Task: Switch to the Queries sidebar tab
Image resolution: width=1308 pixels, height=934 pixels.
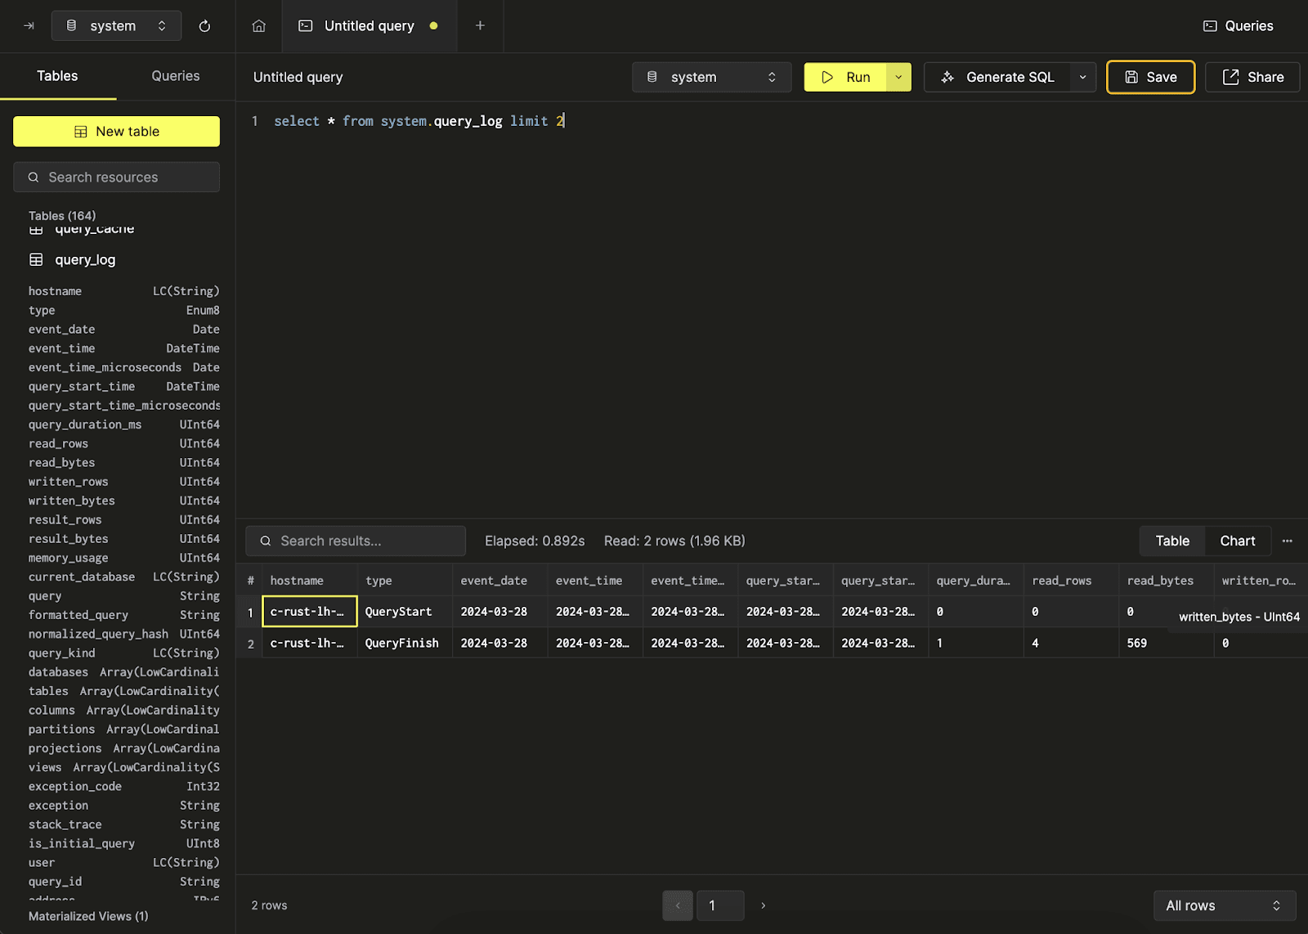Action: coord(175,76)
